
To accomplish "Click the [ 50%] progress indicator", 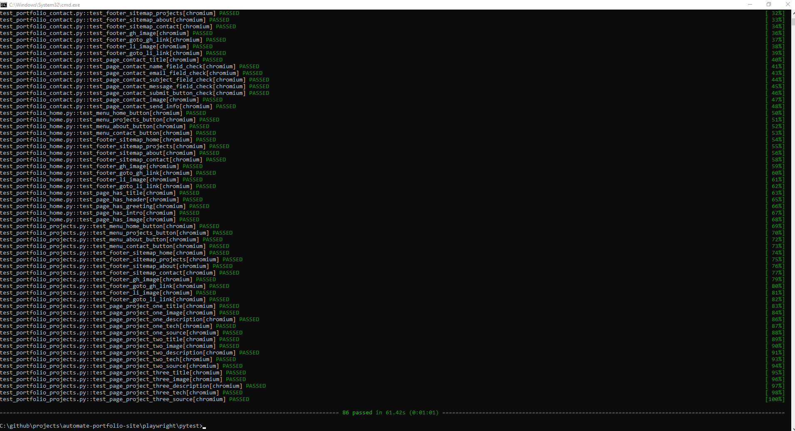I will 775,113.
